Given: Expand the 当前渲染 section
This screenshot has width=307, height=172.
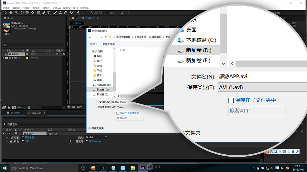Looking at the screenshot, I should click(x=4, y=124).
